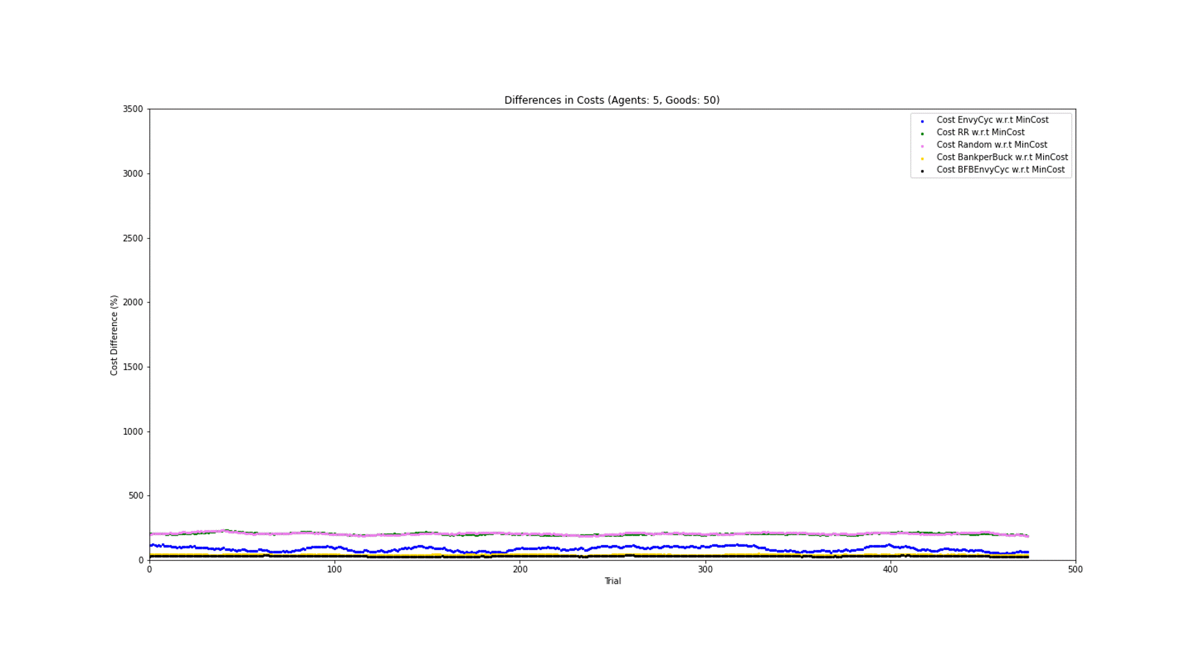The width and height of the screenshot is (1195, 672).
Task: Click the y-axis tick label 1500
Action: tap(133, 367)
